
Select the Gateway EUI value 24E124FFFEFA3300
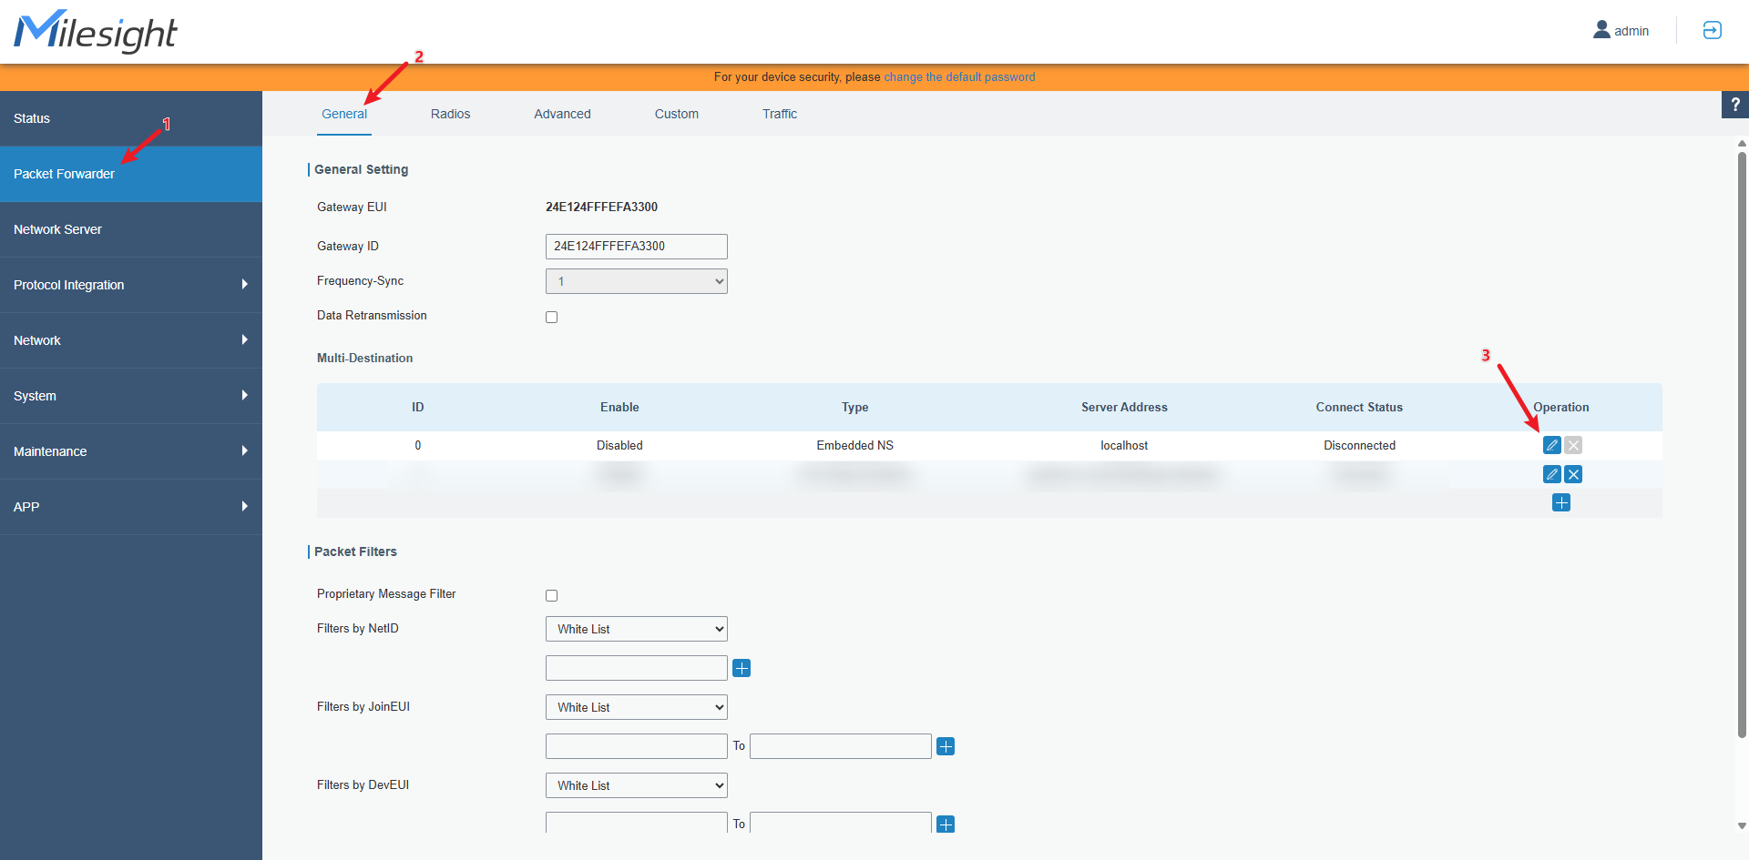tap(601, 207)
